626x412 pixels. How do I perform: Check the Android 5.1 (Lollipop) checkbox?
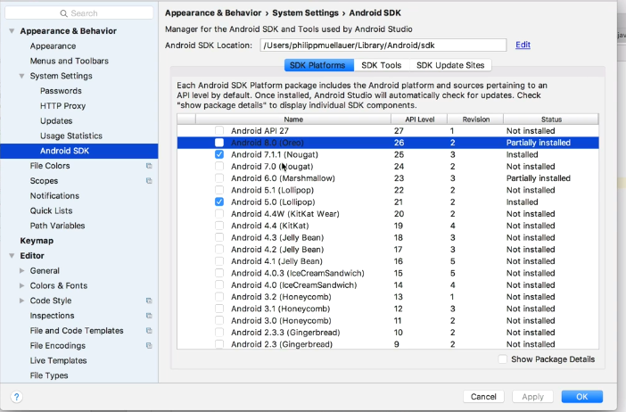(x=219, y=190)
